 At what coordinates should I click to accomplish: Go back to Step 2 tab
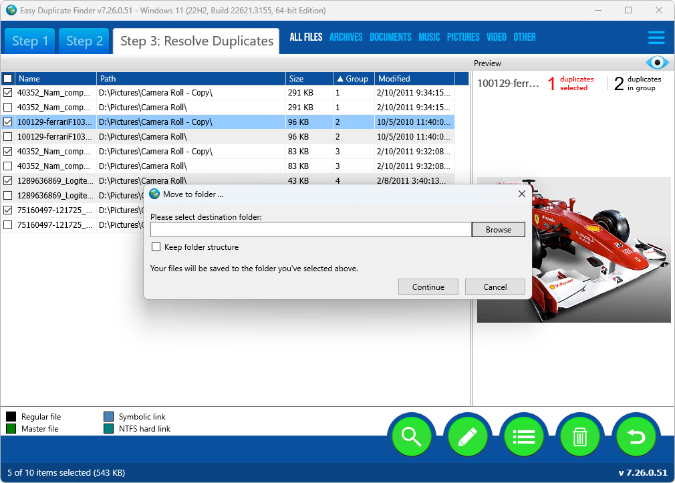(x=84, y=41)
